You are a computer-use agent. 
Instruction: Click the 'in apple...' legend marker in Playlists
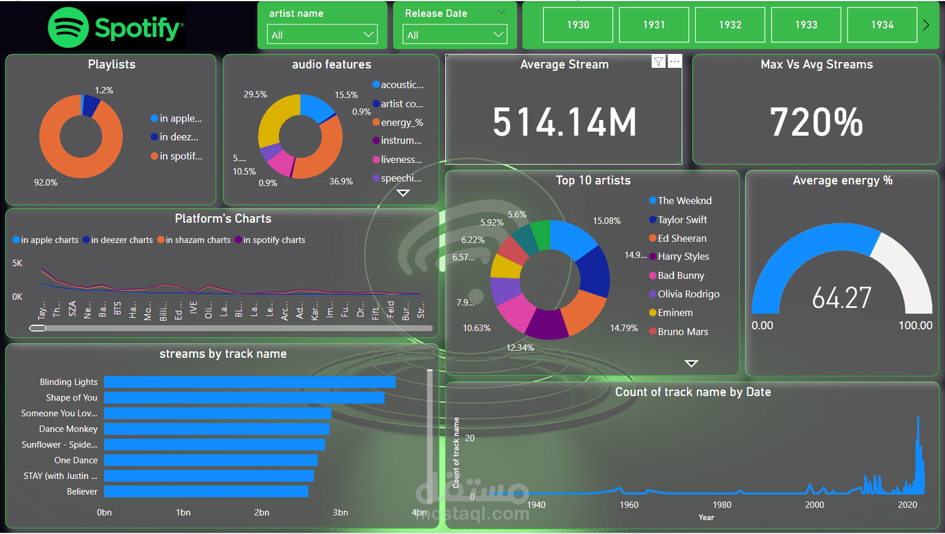(154, 118)
